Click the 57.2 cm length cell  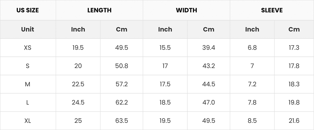(x=122, y=84)
